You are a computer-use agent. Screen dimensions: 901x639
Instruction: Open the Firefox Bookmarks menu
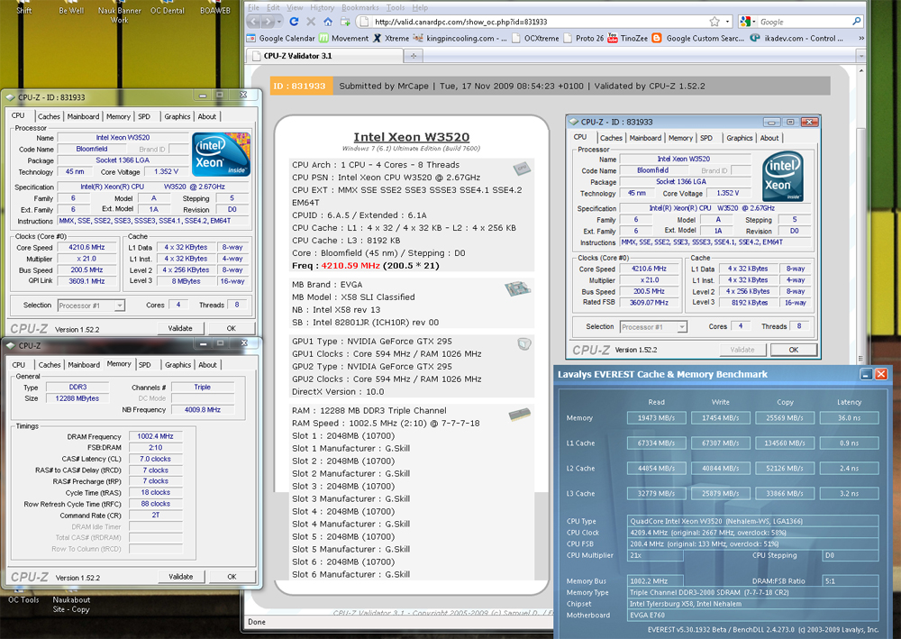pyautogui.click(x=360, y=7)
